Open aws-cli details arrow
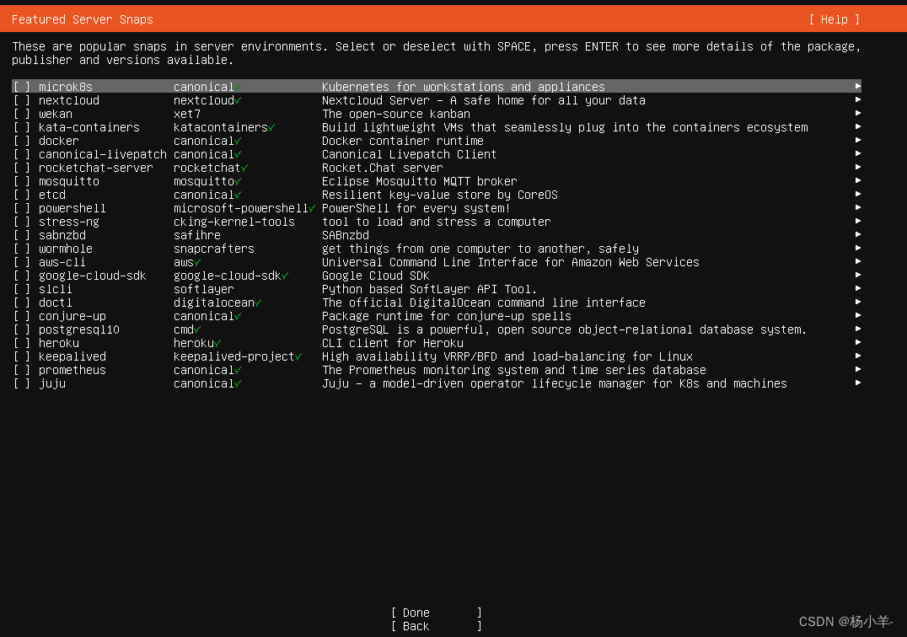The image size is (907, 637). point(858,261)
